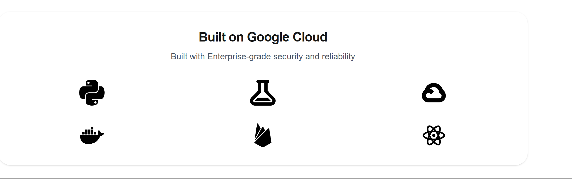Click the word "reliability" in the subtitle
The image size is (572, 183).
pos(338,56)
